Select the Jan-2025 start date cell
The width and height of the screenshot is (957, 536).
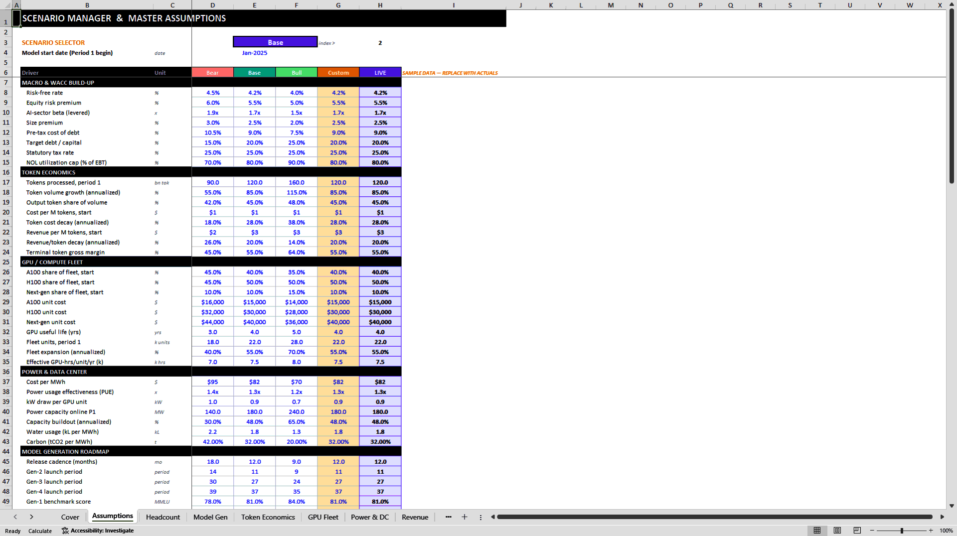[254, 53]
